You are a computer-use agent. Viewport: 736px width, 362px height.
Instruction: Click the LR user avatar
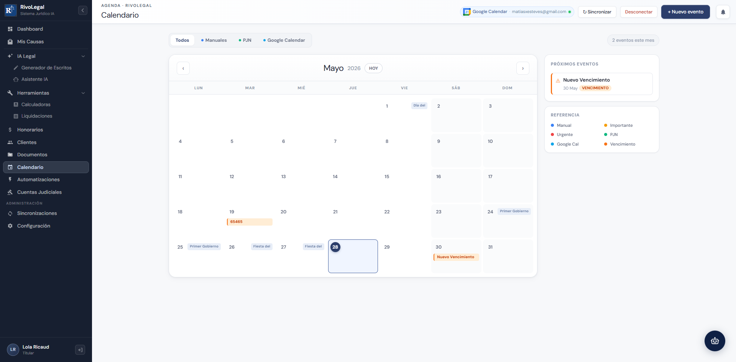pos(13,350)
